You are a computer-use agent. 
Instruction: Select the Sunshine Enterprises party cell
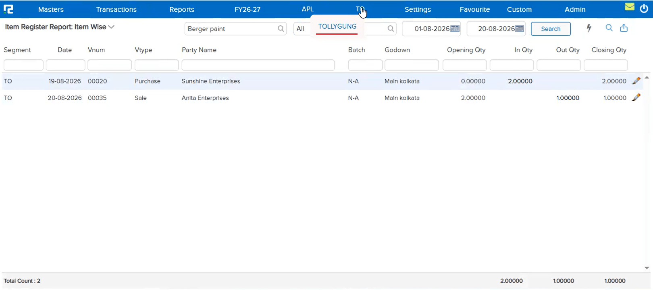pyautogui.click(x=211, y=81)
